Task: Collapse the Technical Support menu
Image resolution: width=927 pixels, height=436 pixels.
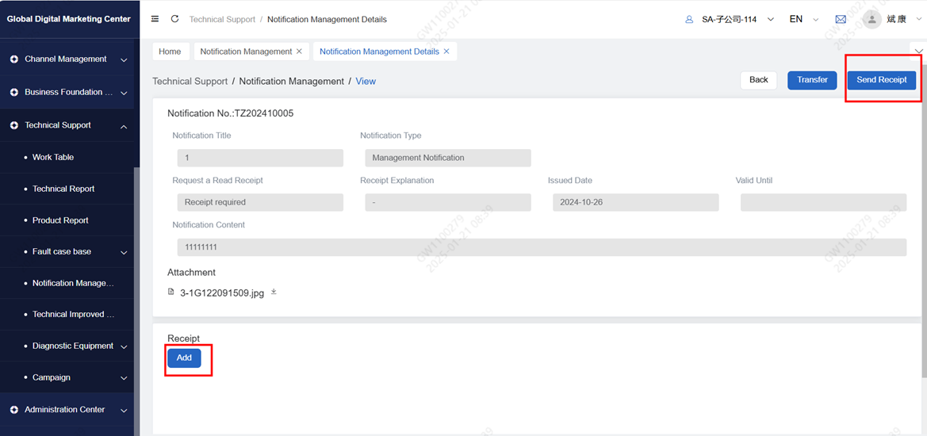Action: (x=124, y=125)
